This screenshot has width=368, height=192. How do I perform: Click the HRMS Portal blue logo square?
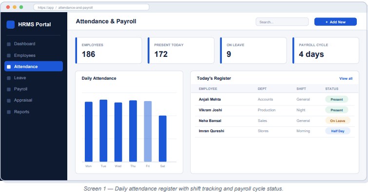coord(11,24)
